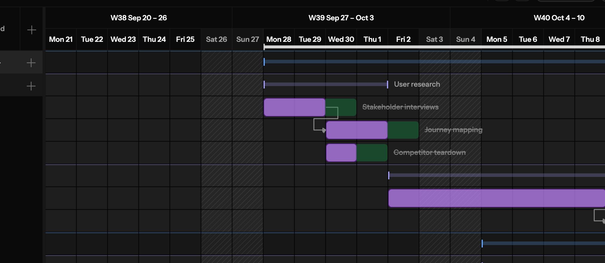Click the Fri 25 day column header
This screenshot has height=263, width=605.
[x=185, y=39]
